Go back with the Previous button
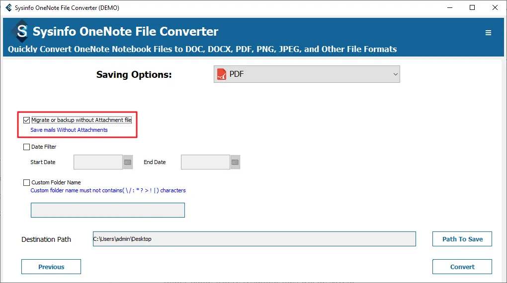507x283 pixels. click(51, 267)
